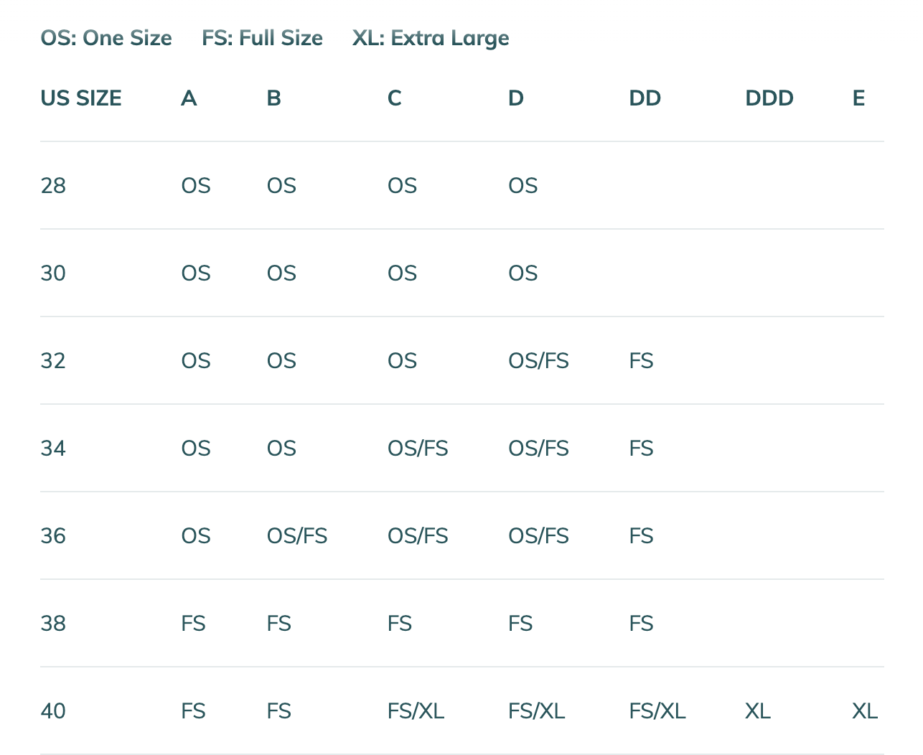Click the E cup column header
923x755 pixels.
click(858, 98)
